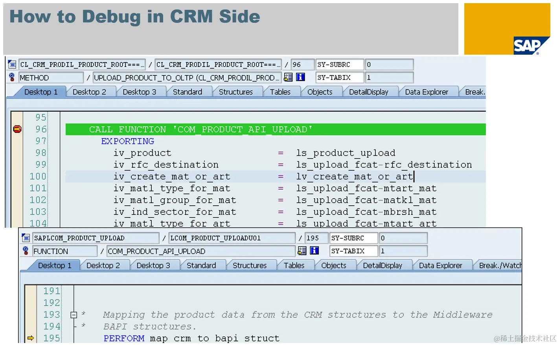Switch to Desktop 2 tab in upper debugger

tap(89, 92)
